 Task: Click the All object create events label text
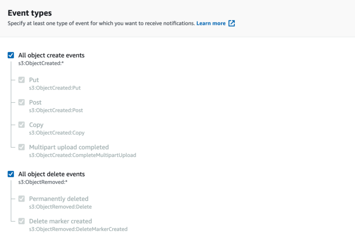pyautogui.click(x=51, y=55)
